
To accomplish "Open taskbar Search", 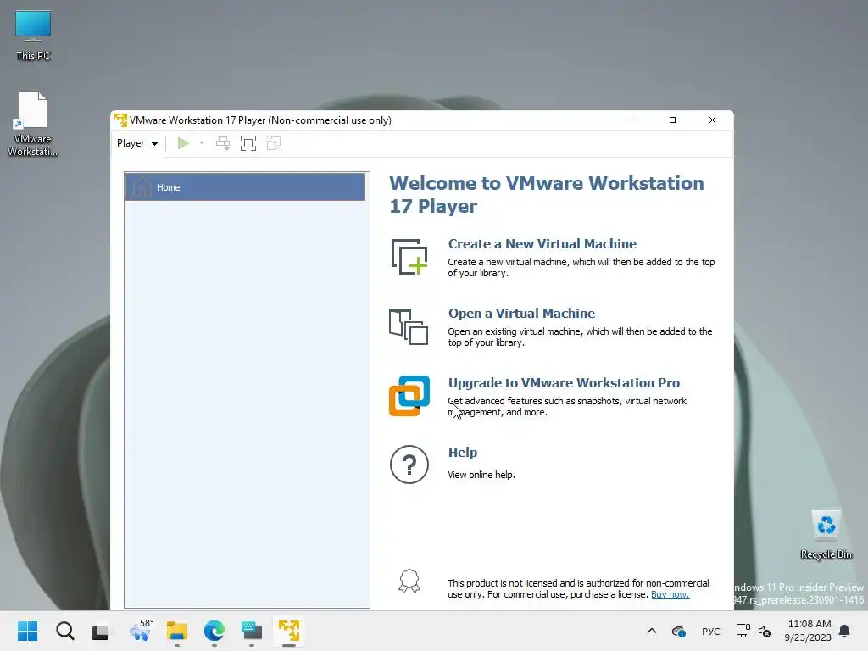I will click(x=64, y=631).
